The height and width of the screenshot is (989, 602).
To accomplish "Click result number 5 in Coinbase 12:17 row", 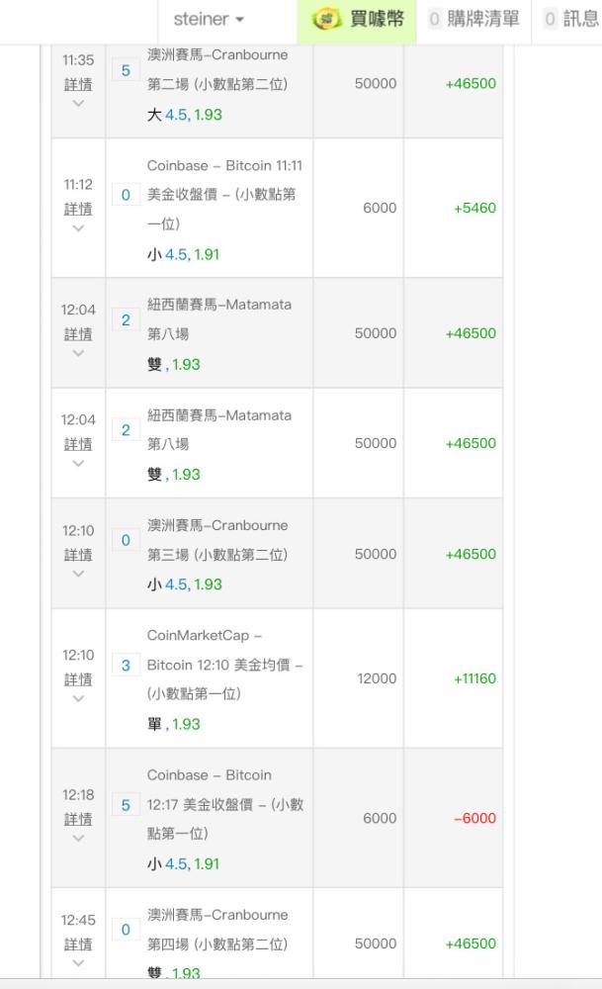I will tap(126, 805).
